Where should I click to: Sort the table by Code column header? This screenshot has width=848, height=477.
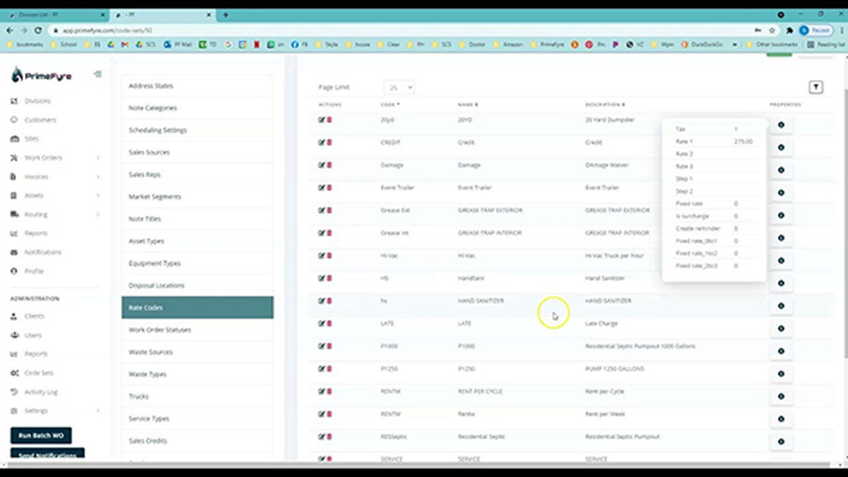389,104
